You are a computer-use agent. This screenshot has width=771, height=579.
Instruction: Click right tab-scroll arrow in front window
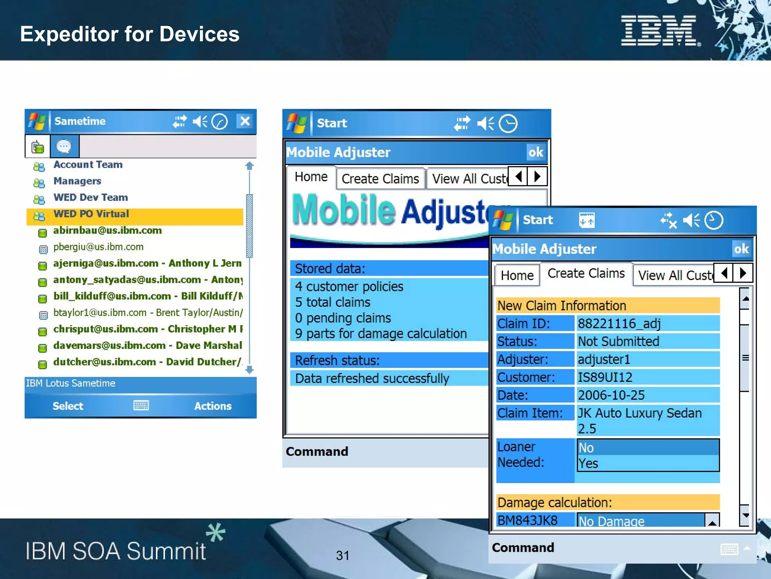tap(743, 273)
